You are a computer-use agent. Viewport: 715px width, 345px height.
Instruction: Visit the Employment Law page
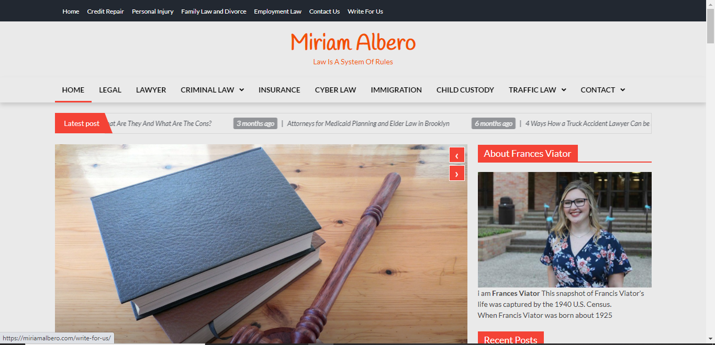pyautogui.click(x=277, y=11)
